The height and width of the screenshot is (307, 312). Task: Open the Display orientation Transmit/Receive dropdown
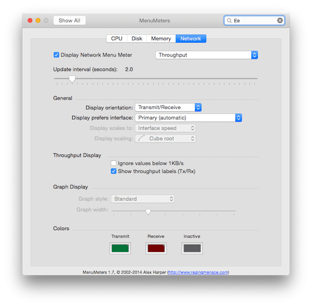click(168, 108)
